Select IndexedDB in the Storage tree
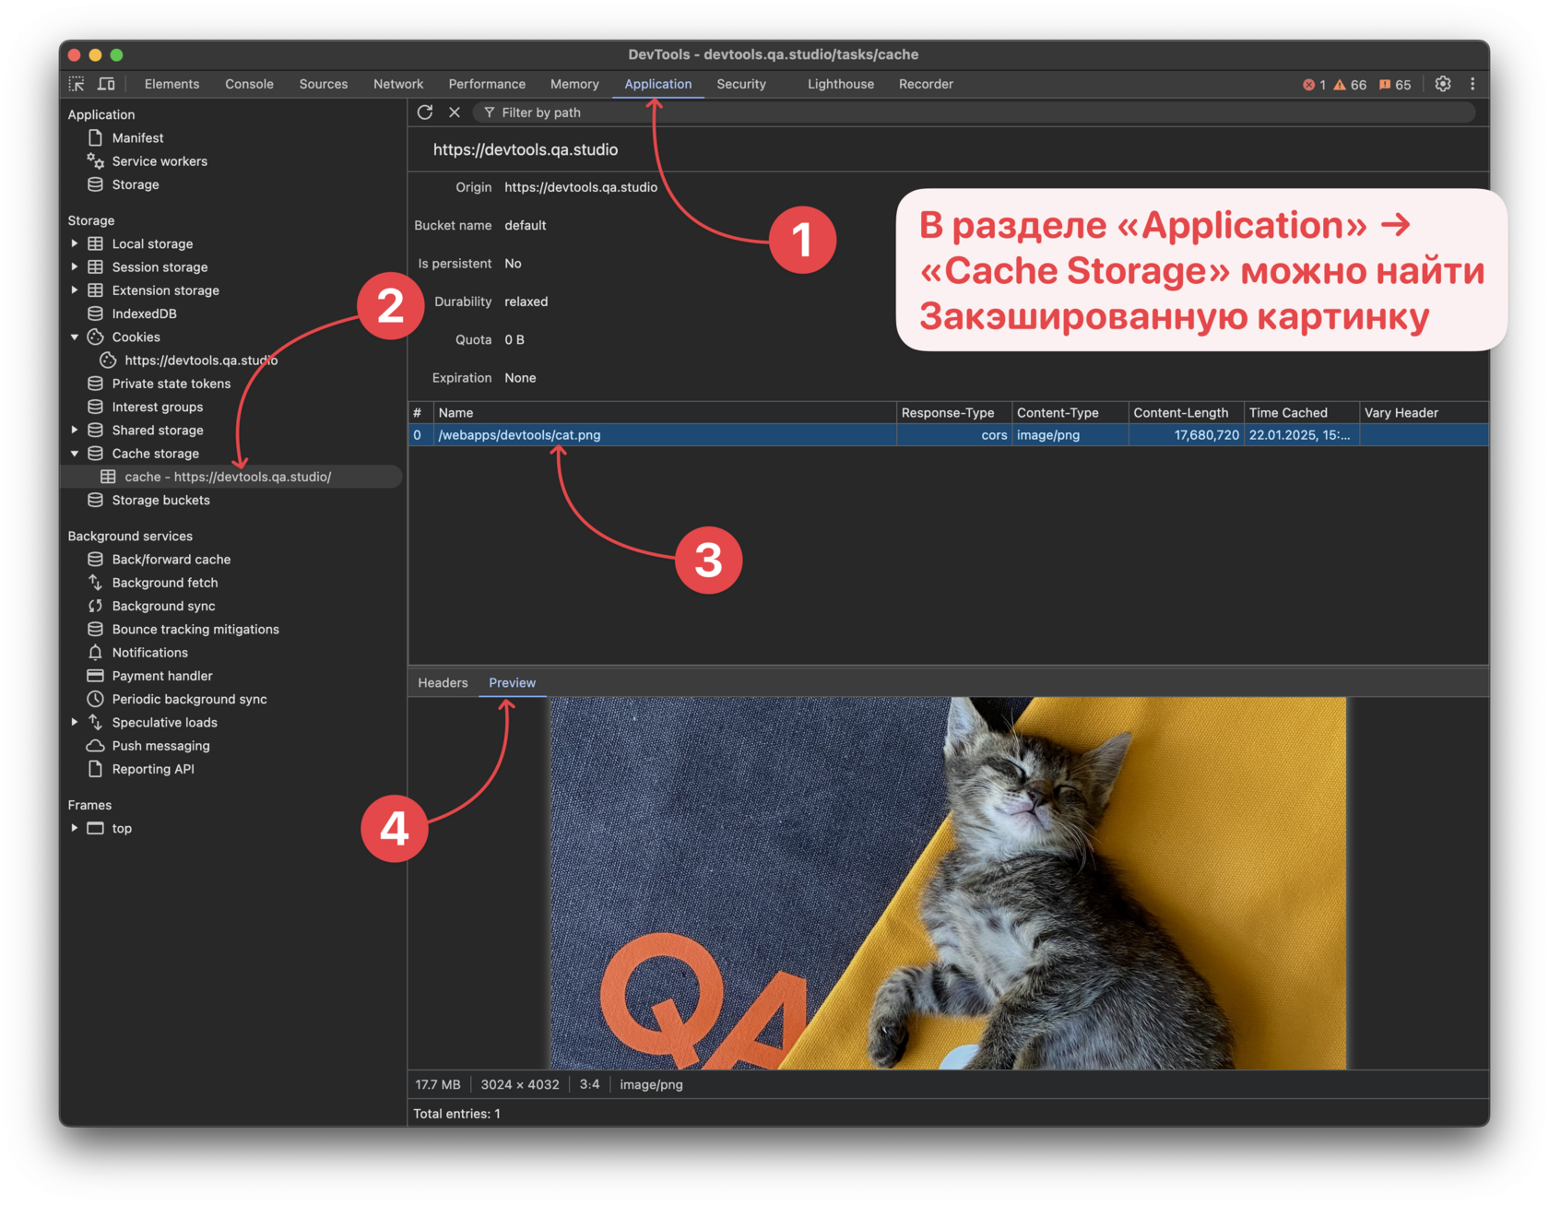 (x=144, y=313)
